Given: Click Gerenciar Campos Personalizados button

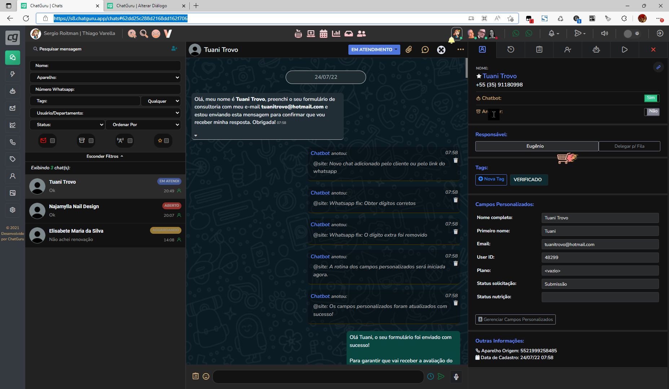Looking at the screenshot, I should (x=515, y=319).
